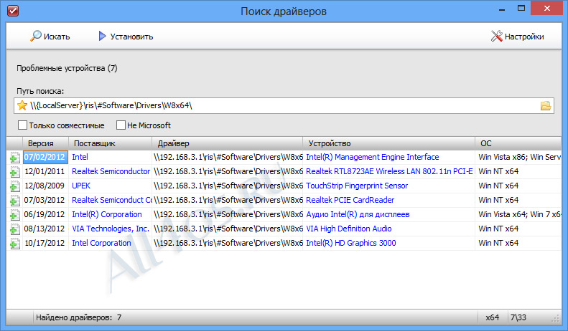This screenshot has width=568, height=331.
Task: Click the 7\33 status bar counter
Action: (x=518, y=317)
